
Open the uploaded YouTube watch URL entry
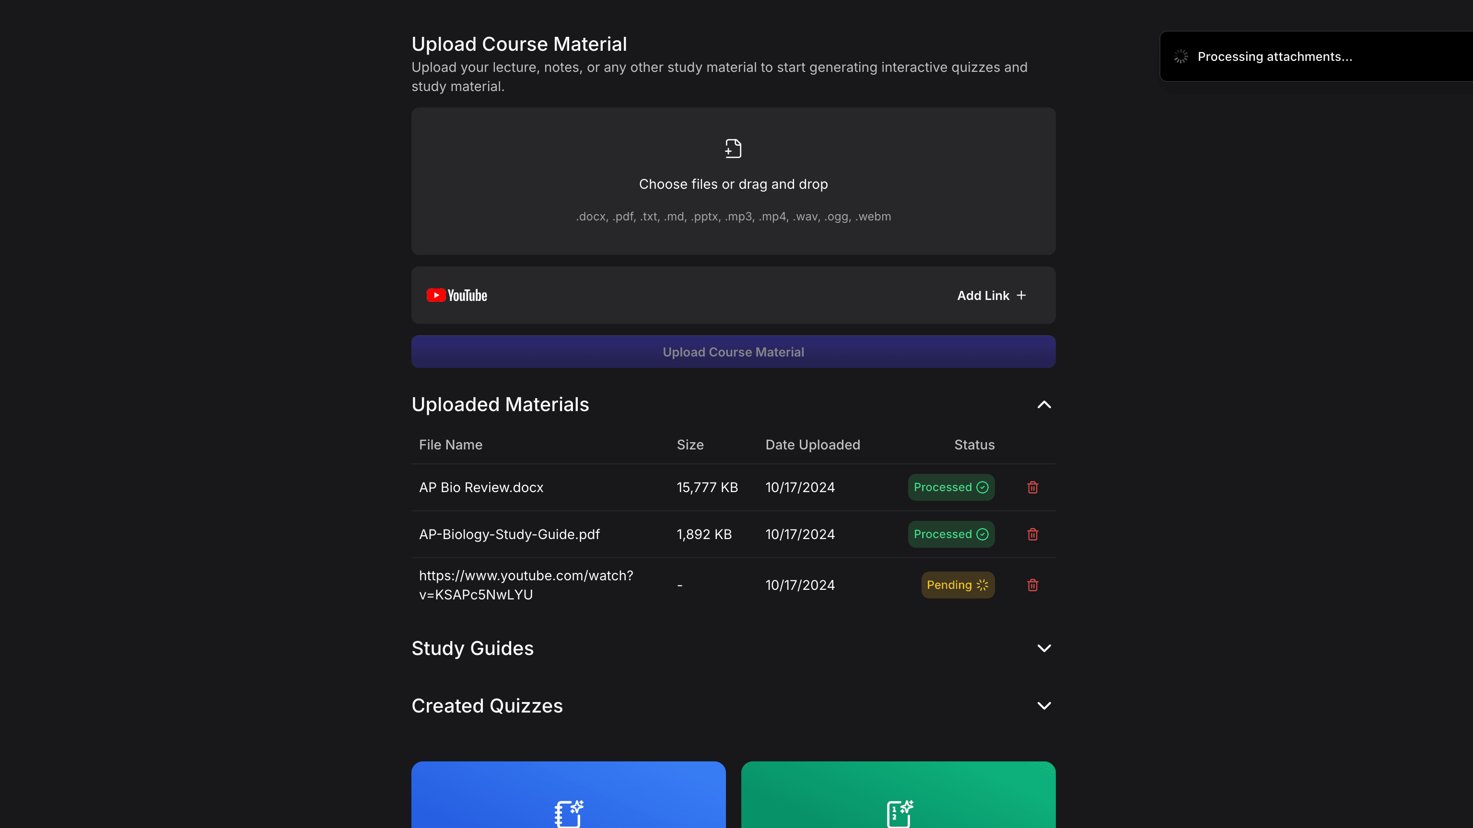[x=526, y=585]
